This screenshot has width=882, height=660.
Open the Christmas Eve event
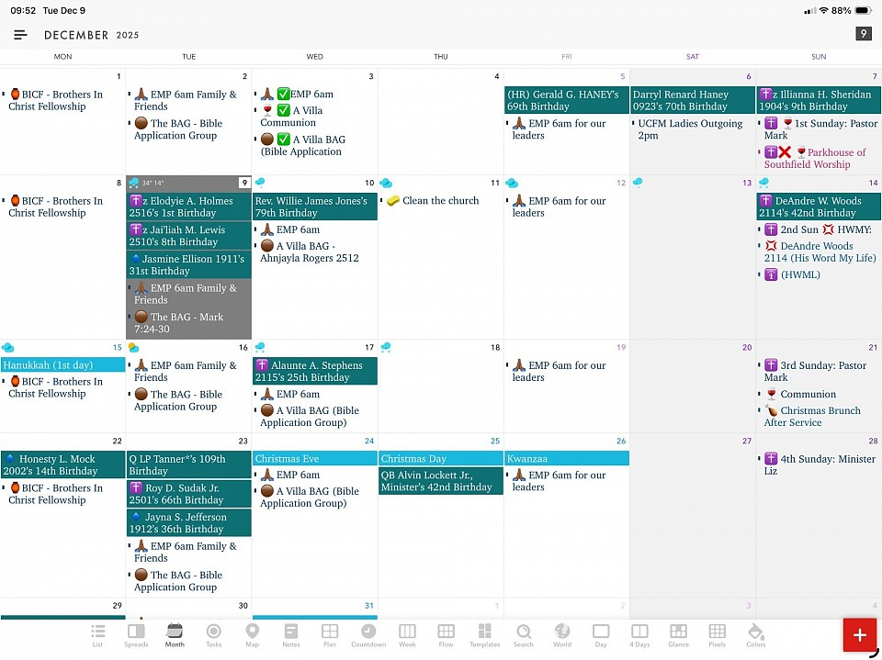[314, 458]
